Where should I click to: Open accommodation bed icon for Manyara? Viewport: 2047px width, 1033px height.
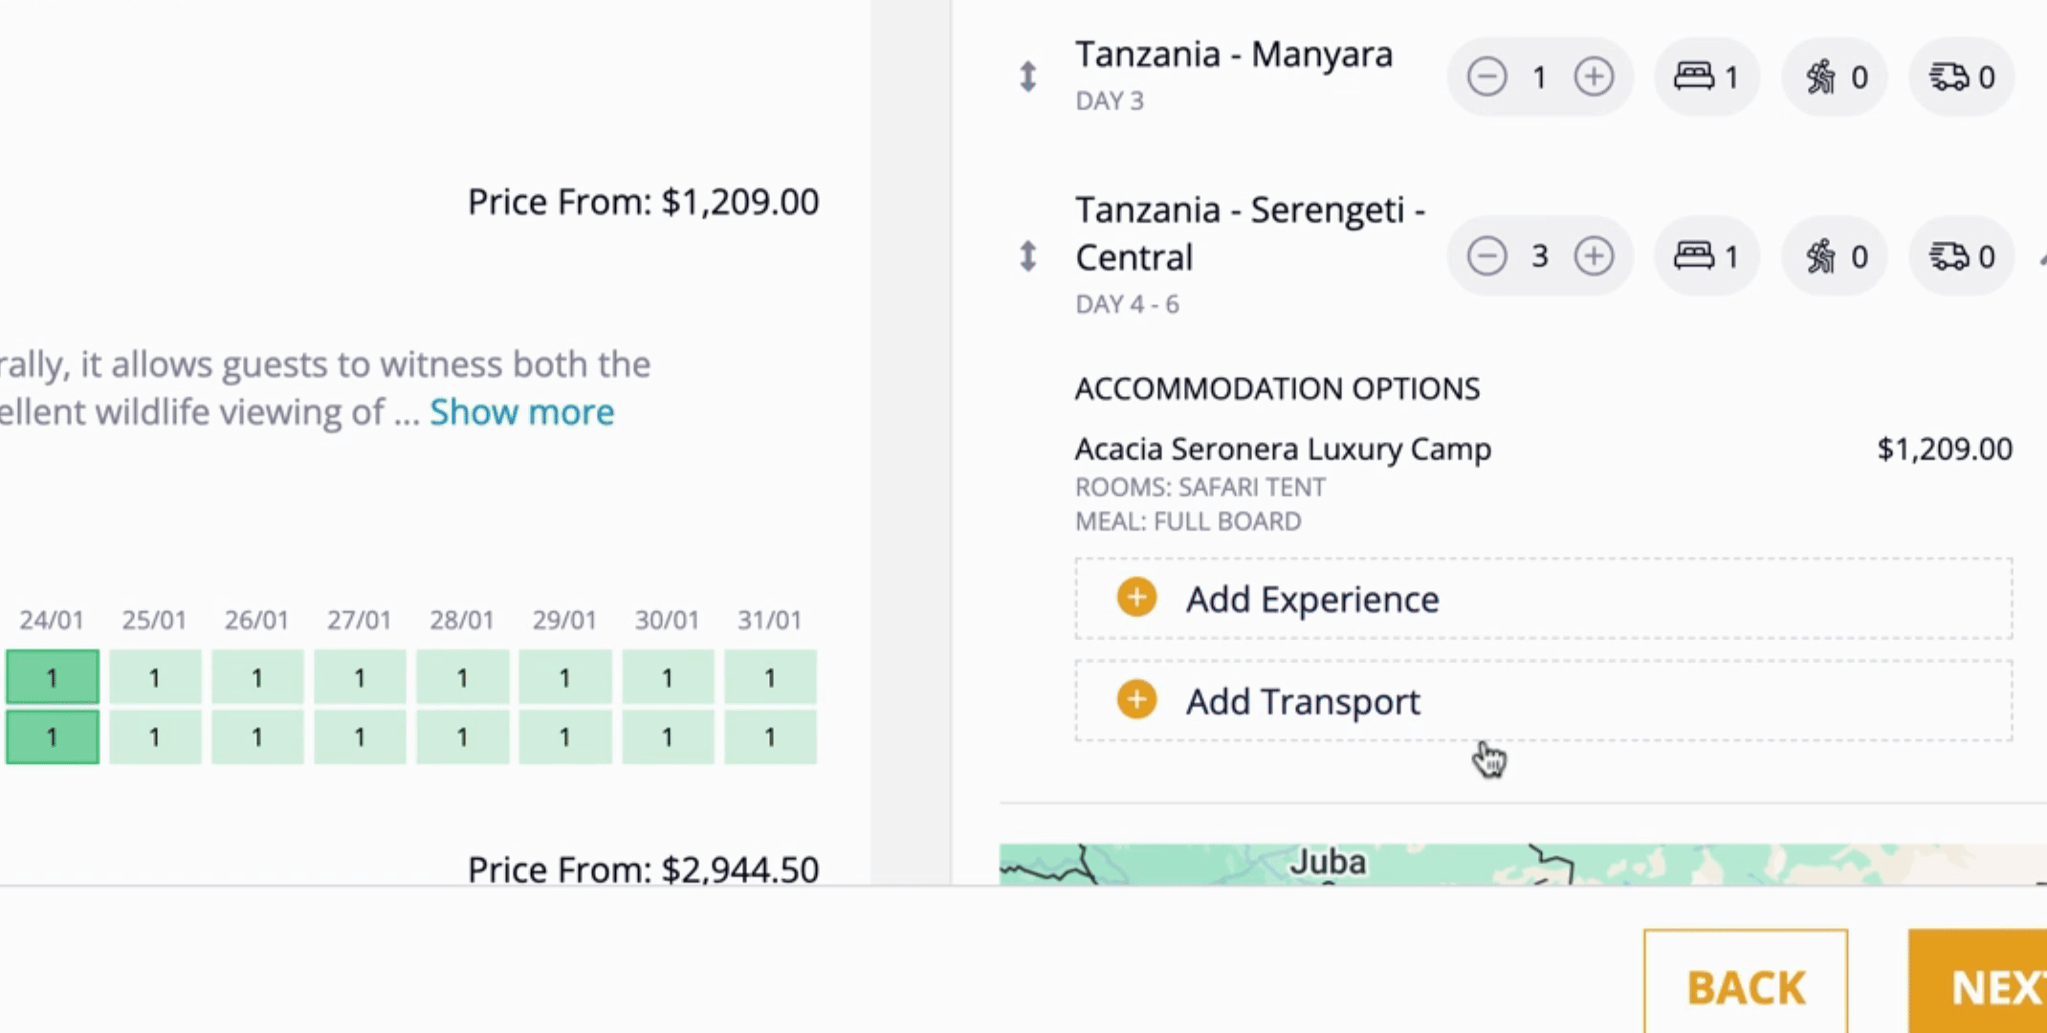tap(1706, 77)
